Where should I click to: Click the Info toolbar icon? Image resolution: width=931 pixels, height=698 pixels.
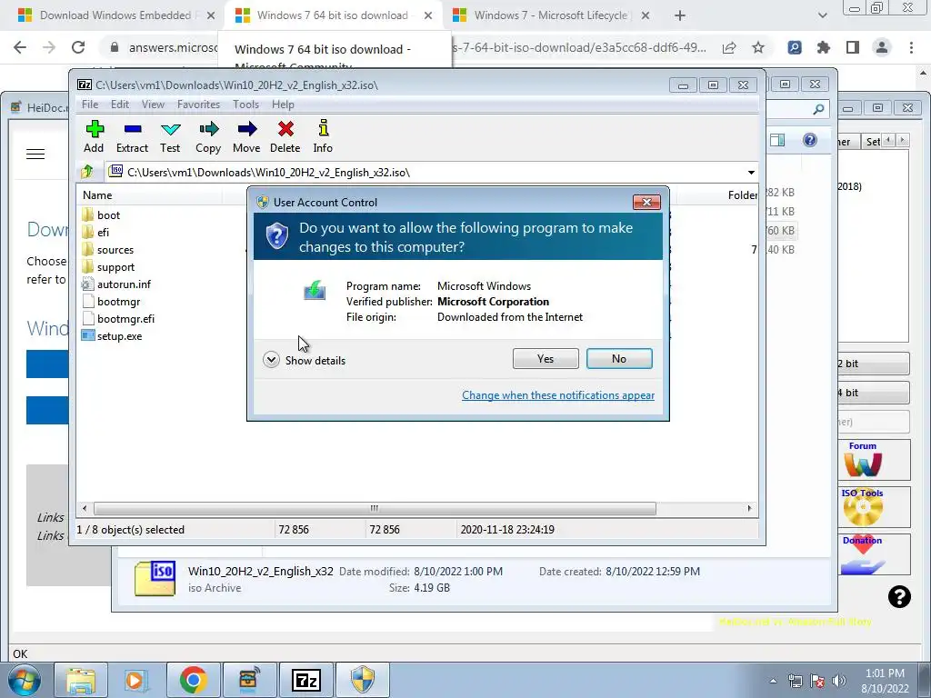323,136
